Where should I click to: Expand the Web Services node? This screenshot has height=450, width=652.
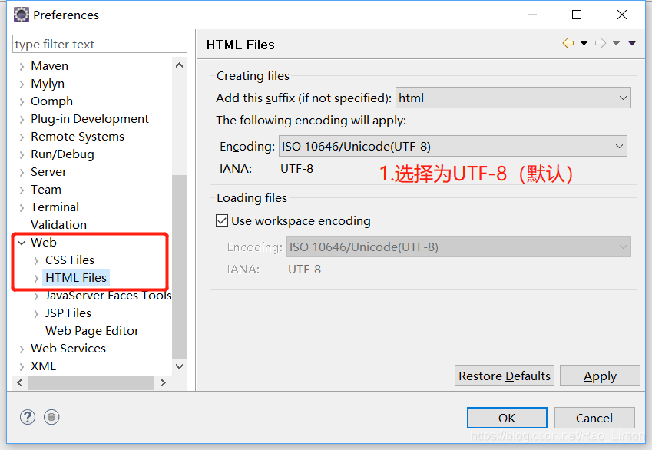click(22, 349)
